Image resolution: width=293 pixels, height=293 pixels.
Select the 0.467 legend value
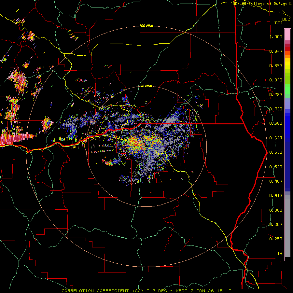276,181
